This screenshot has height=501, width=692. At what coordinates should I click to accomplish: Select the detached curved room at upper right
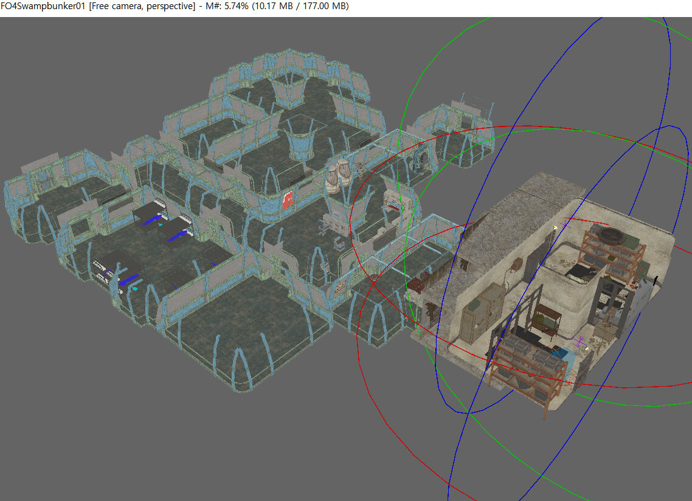tap(456, 134)
